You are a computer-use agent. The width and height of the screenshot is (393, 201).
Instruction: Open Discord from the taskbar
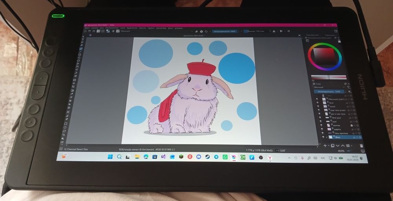click(199, 157)
